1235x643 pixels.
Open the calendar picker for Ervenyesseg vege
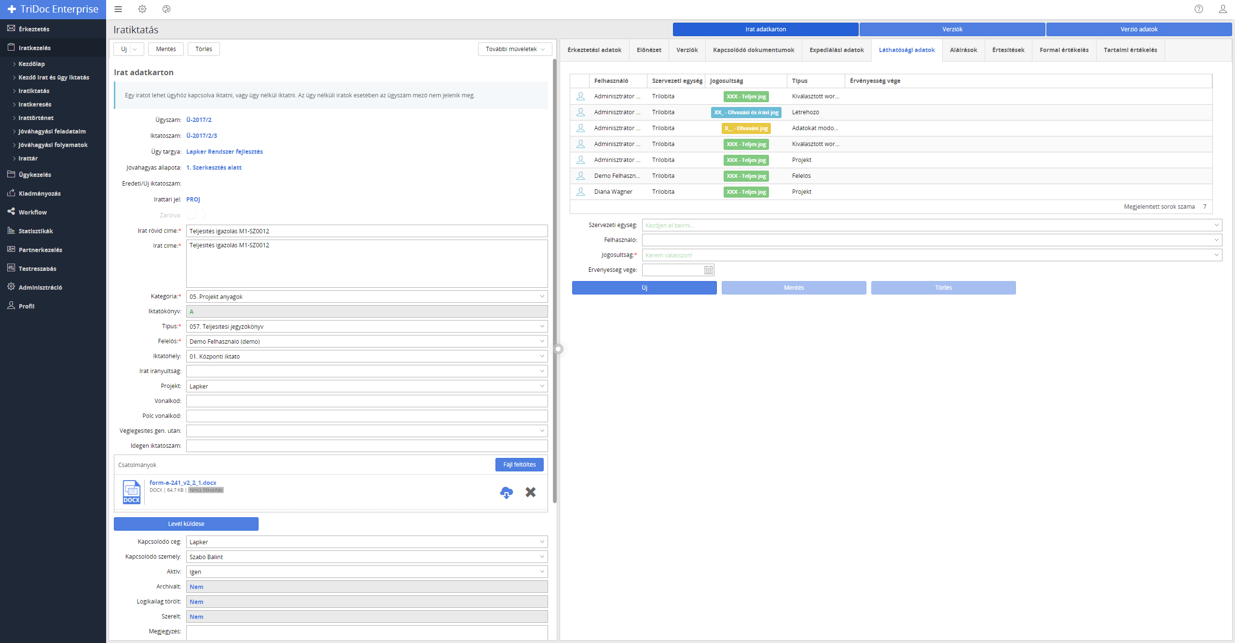[708, 270]
